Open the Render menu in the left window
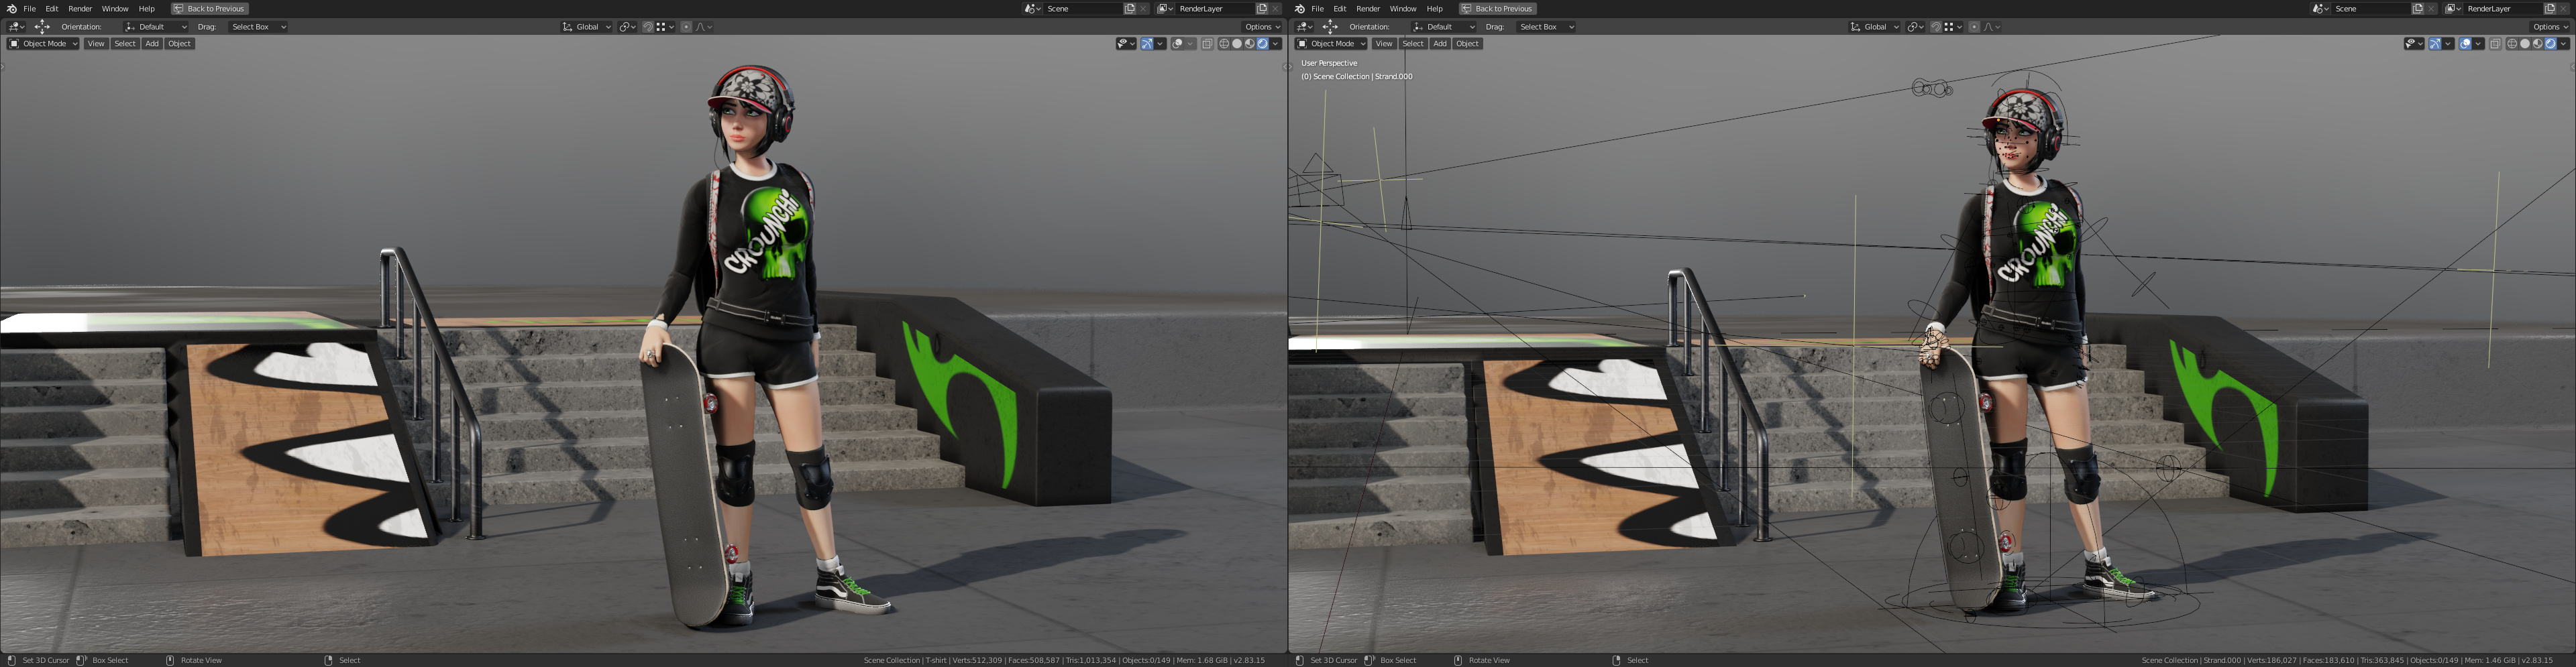Image resolution: width=2576 pixels, height=667 pixels. (x=80, y=9)
